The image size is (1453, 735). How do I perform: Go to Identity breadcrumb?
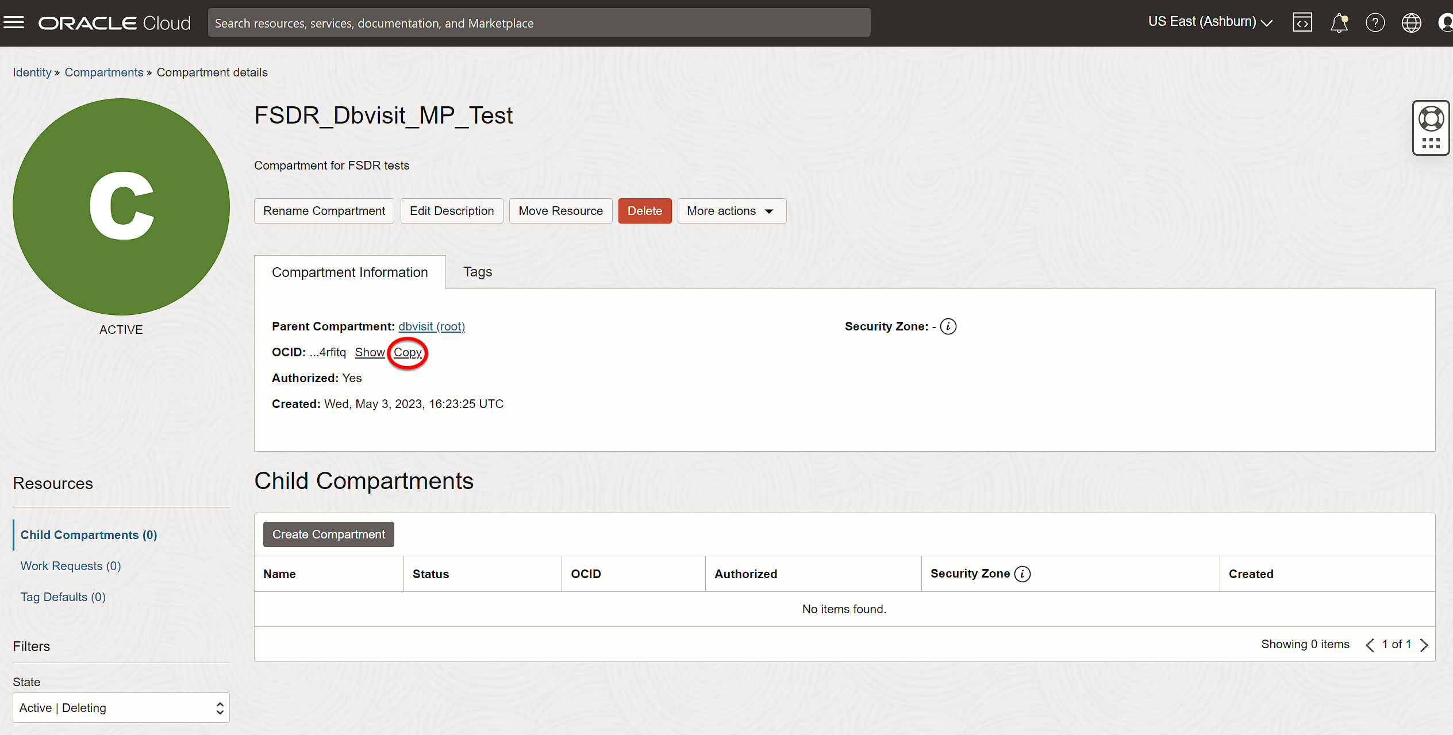(x=32, y=72)
